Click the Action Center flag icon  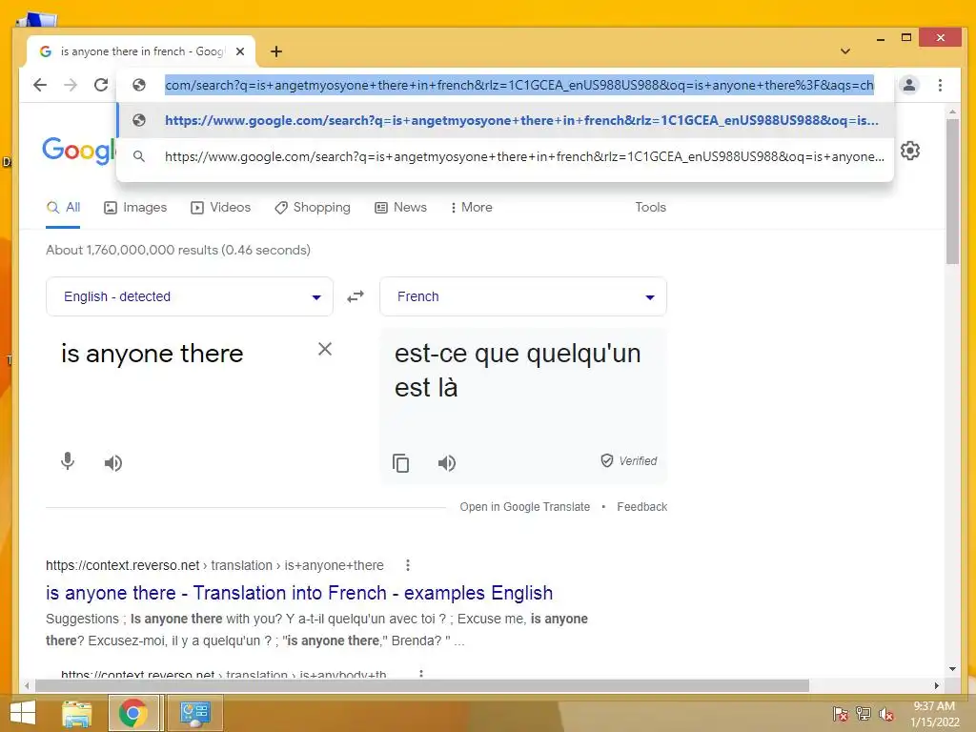click(841, 713)
